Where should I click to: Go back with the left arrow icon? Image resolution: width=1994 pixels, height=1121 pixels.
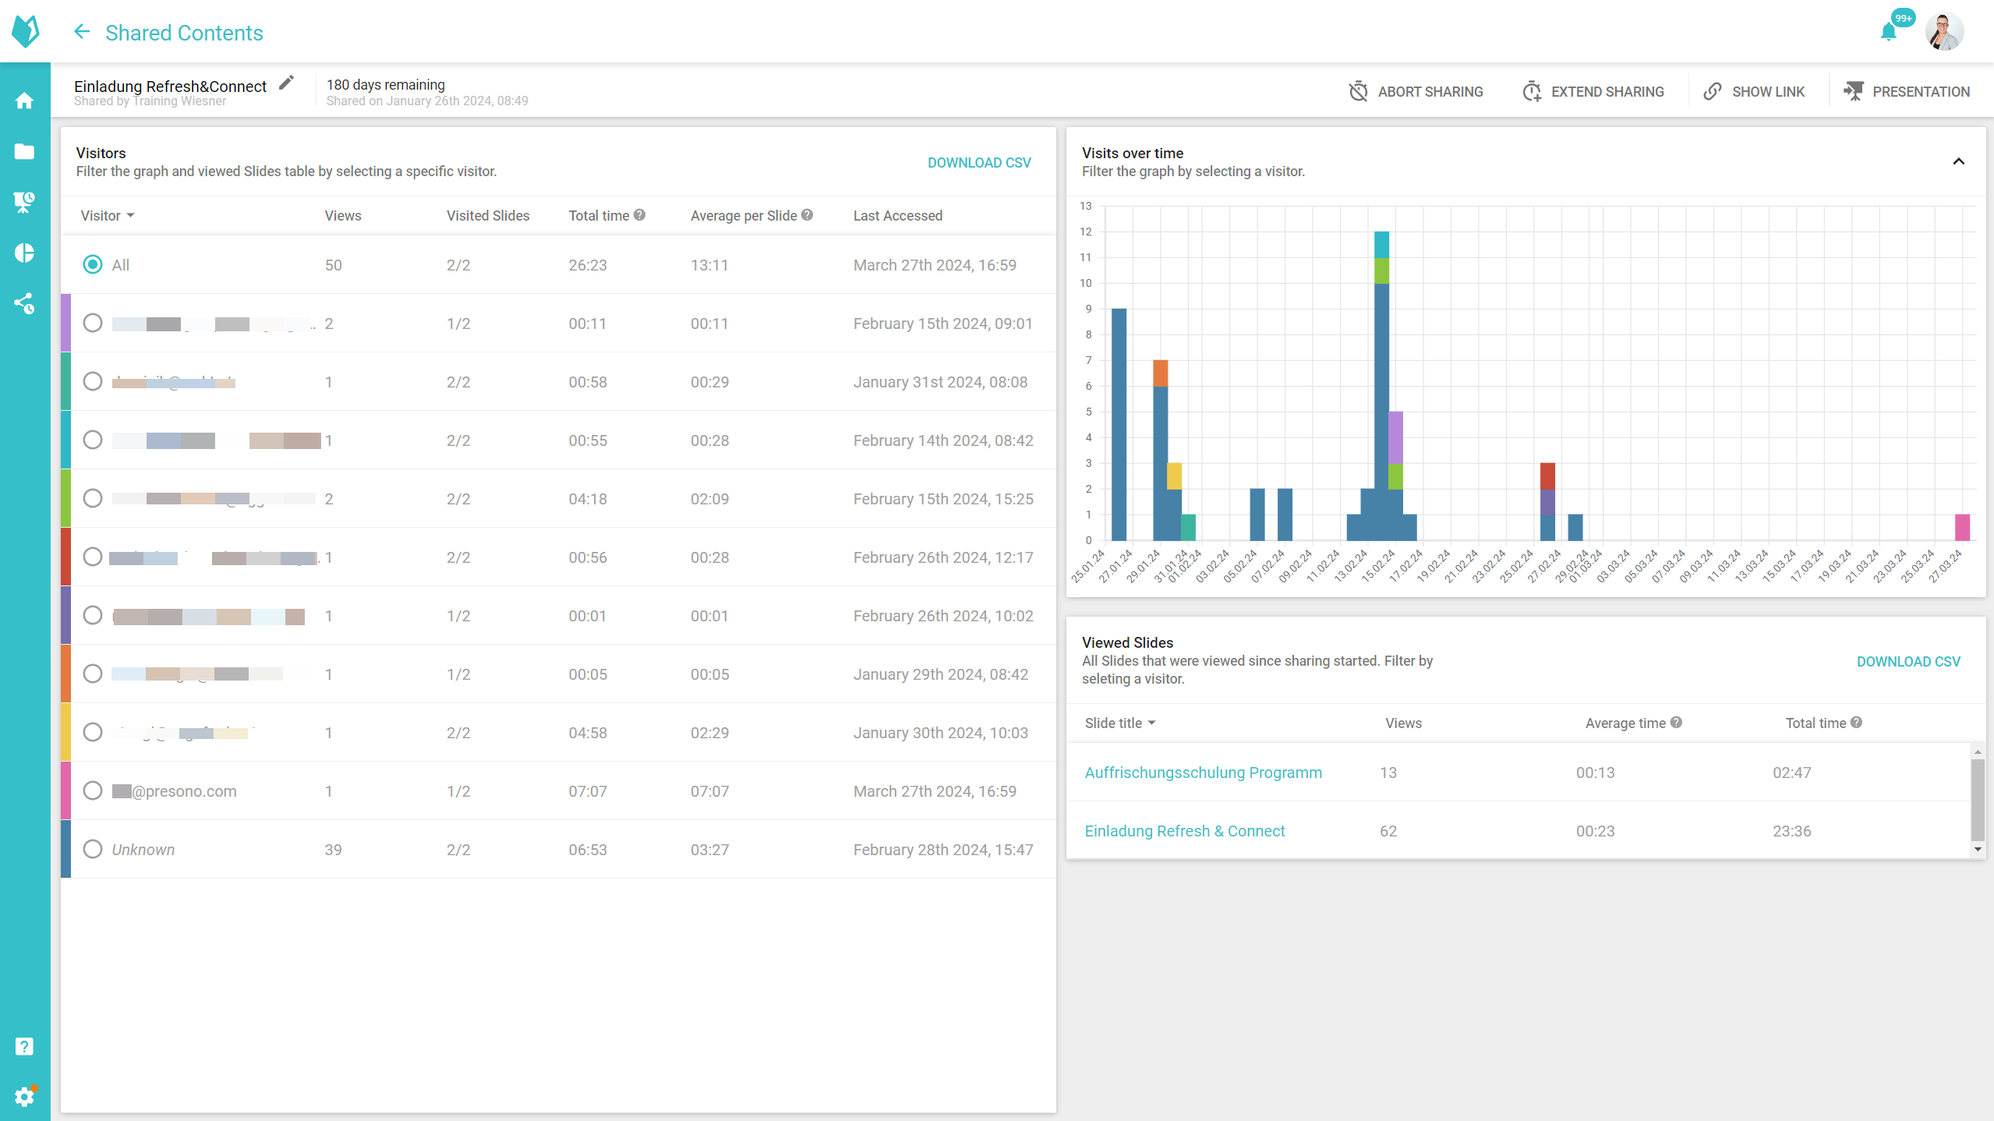pos(82,32)
